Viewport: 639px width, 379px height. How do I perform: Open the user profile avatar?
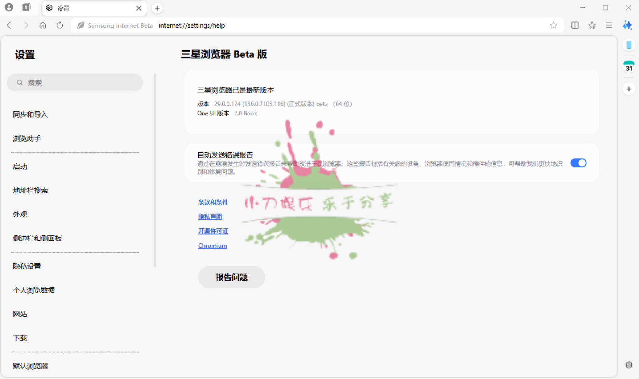pyautogui.click(x=9, y=8)
